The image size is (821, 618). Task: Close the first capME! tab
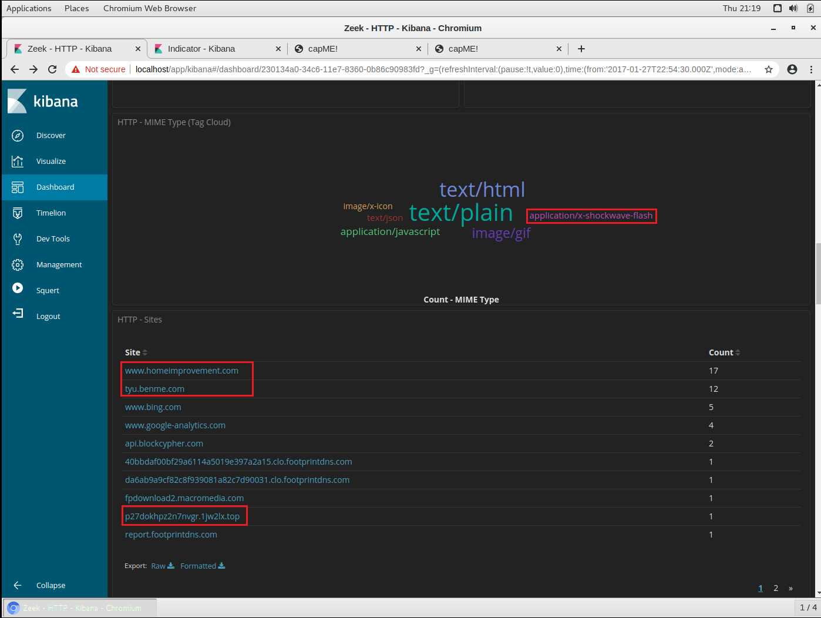pyautogui.click(x=419, y=49)
